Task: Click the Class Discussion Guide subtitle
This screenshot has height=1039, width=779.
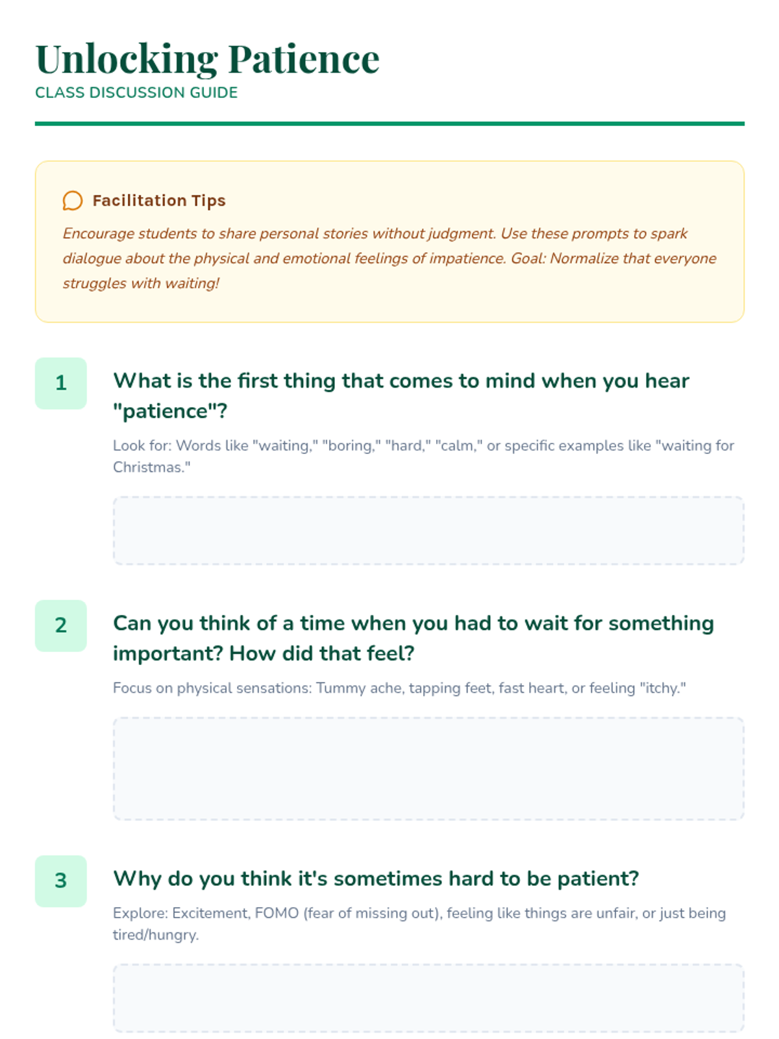Action: coord(136,93)
